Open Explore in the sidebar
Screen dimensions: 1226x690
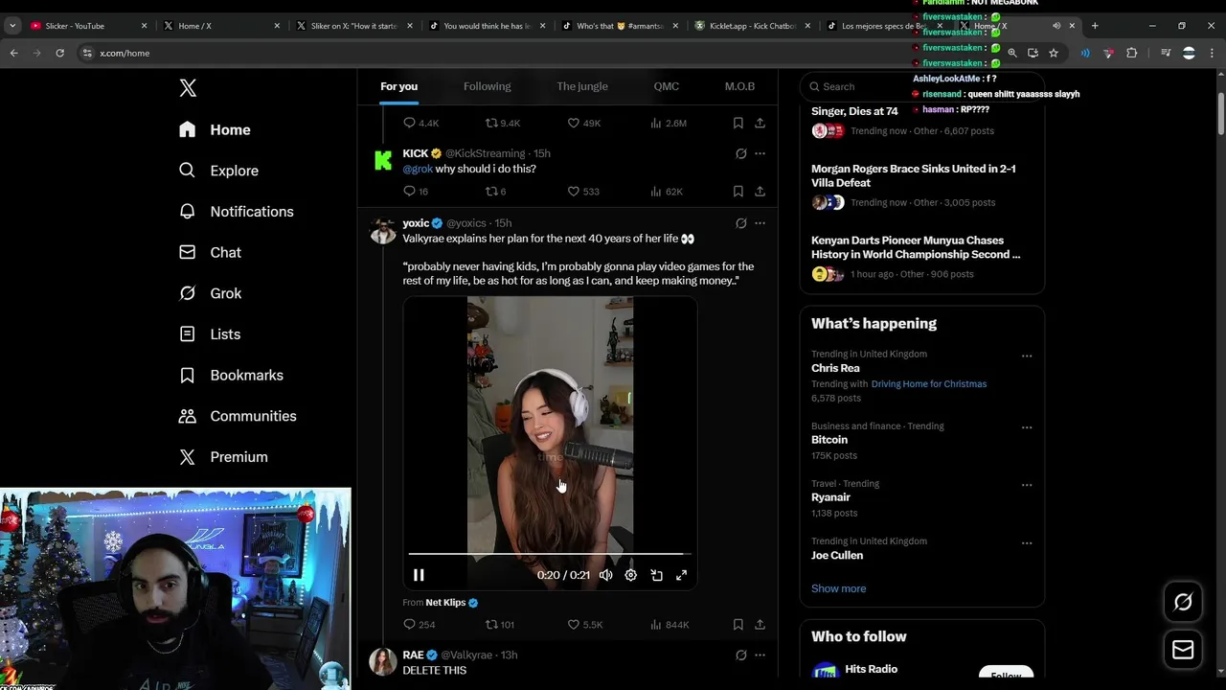pyautogui.click(x=218, y=171)
